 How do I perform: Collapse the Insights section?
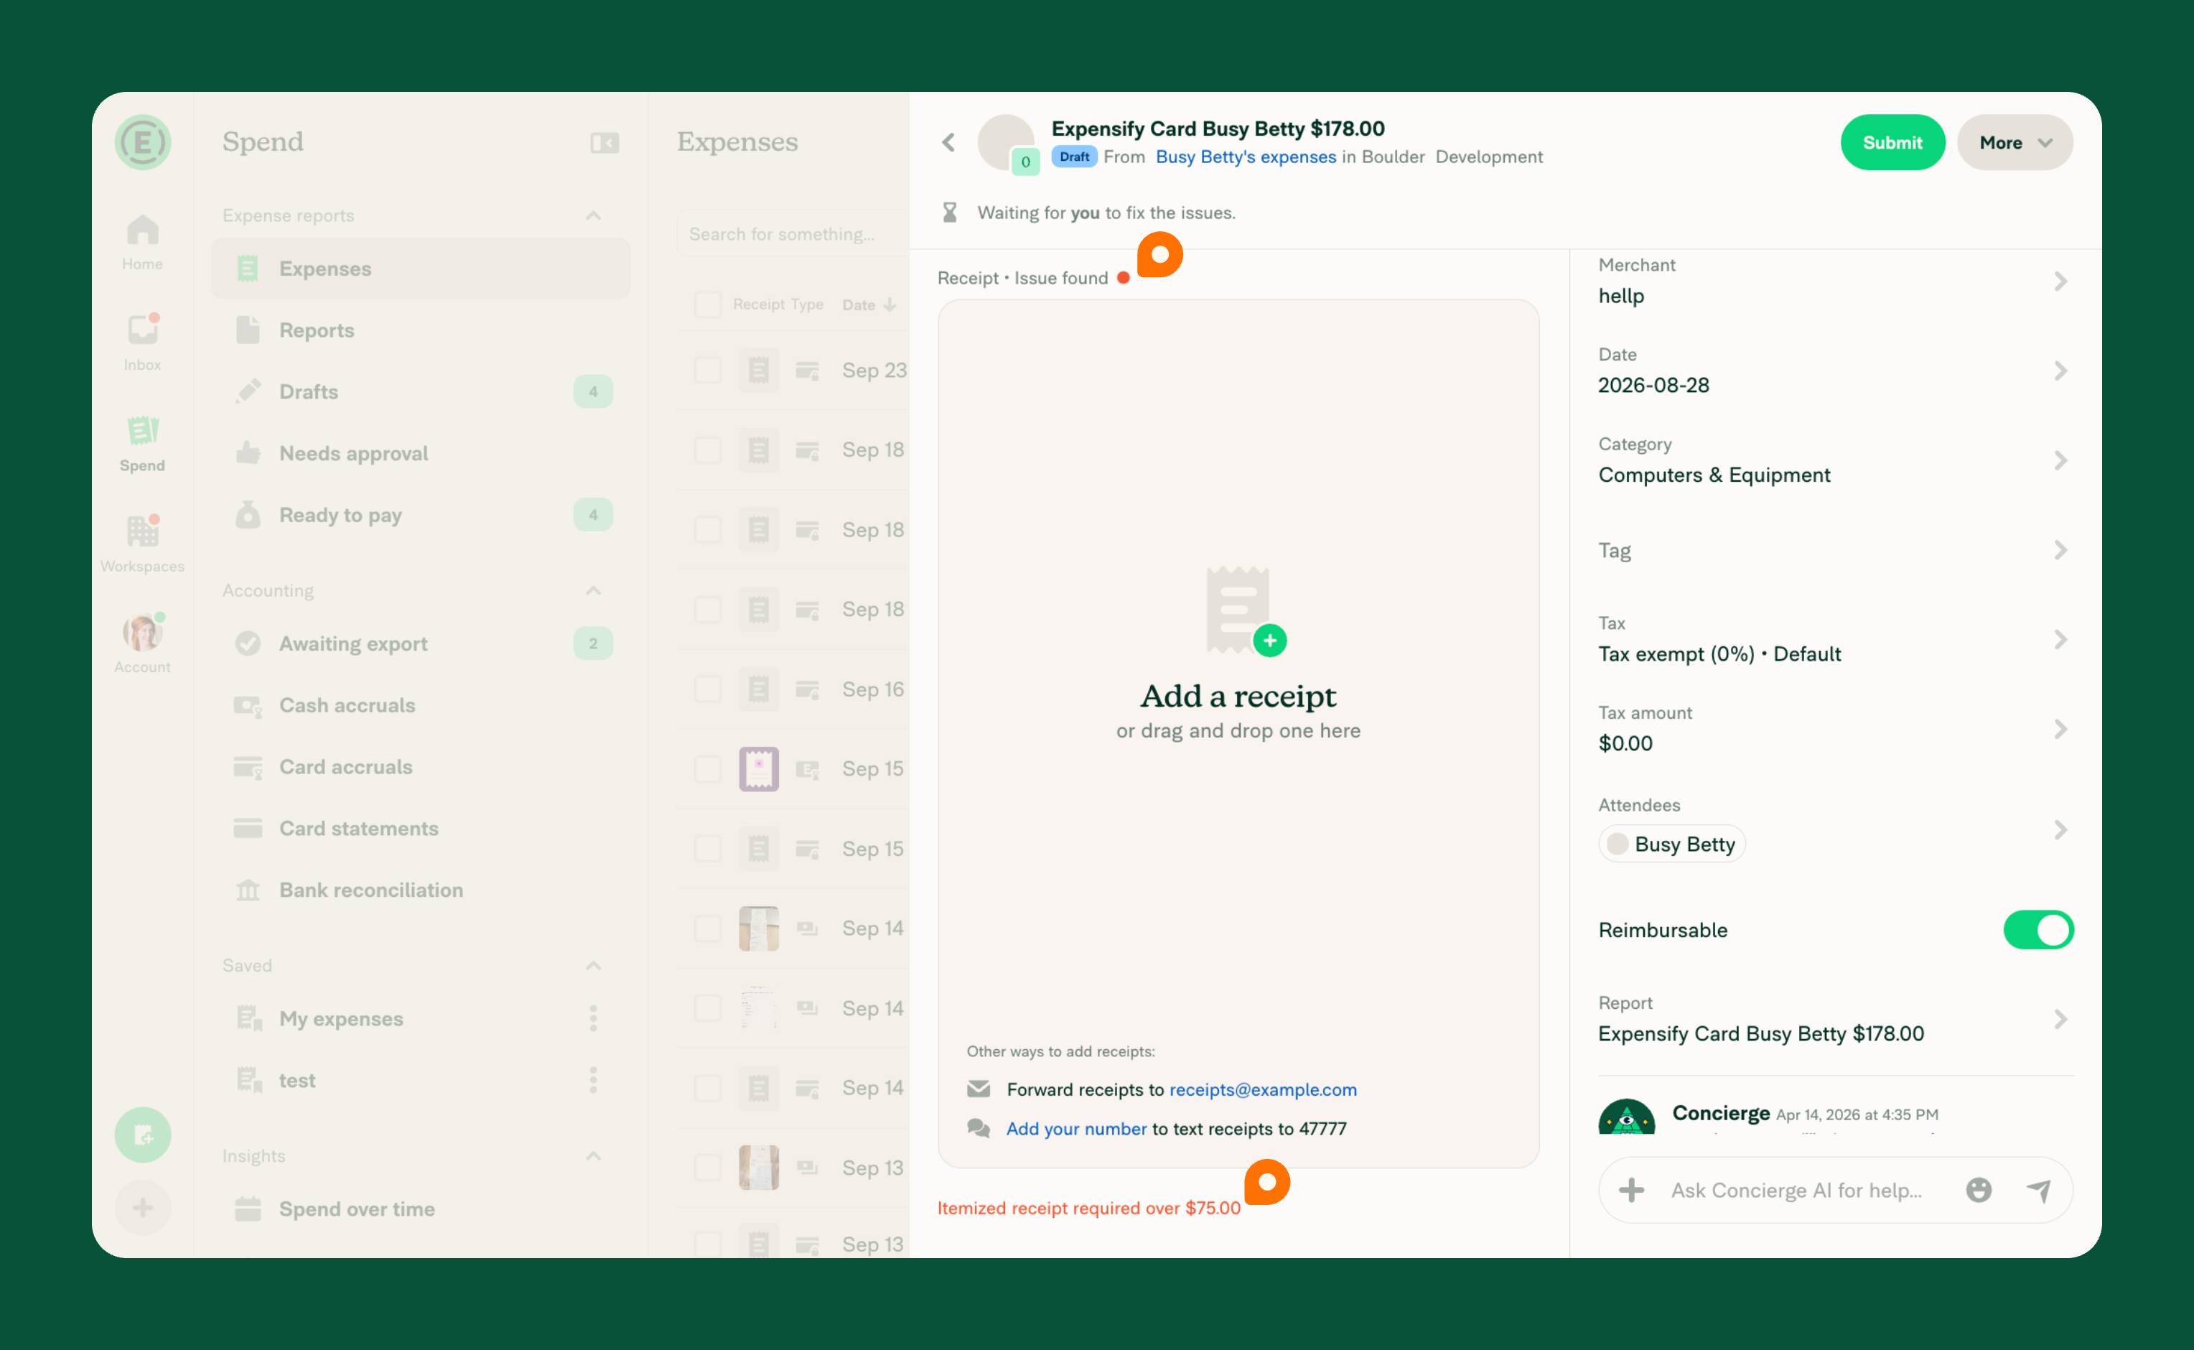click(594, 1155)
